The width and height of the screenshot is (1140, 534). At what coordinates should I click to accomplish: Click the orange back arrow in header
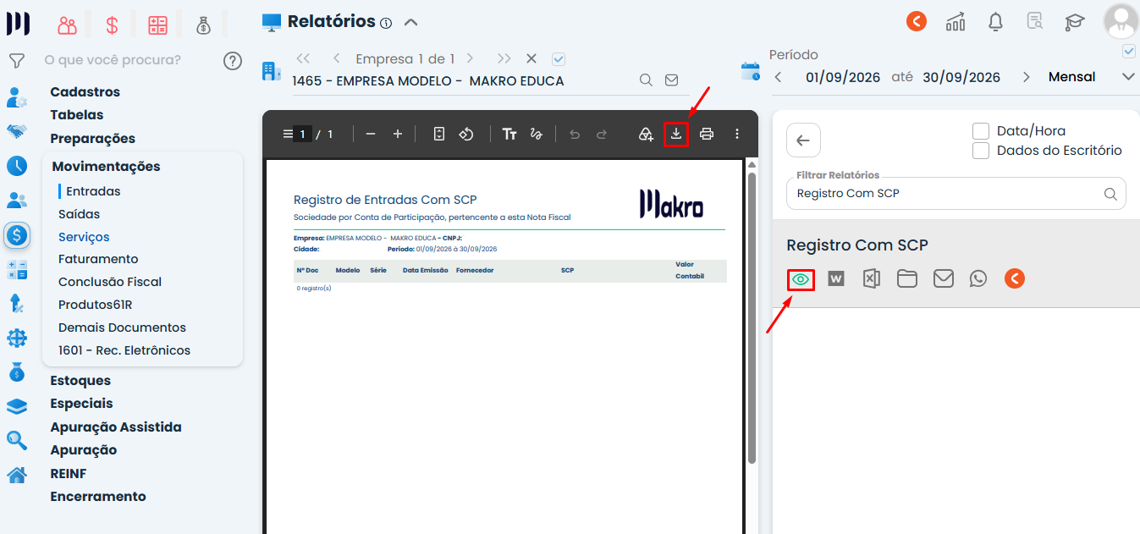click(x=917, y=21)
